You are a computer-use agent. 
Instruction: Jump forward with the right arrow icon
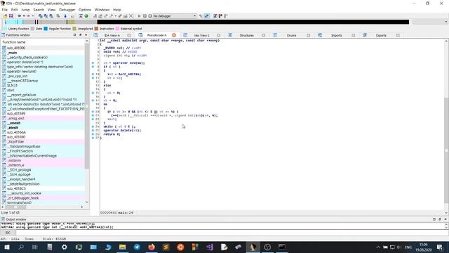point(28,16)
